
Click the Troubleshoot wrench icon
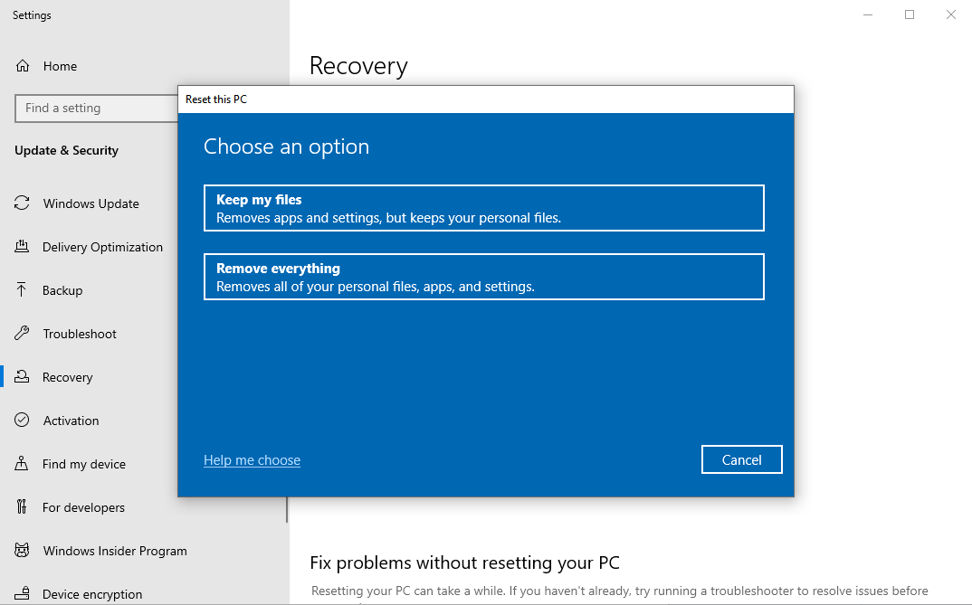[23, 334]
